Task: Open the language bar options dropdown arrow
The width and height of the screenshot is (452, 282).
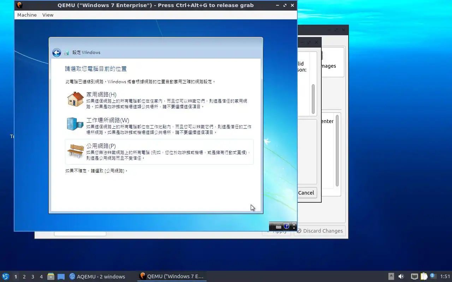Action: (294, 228)
